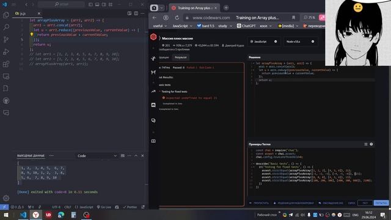Click the blue ПОПЫТКА attempt button
391x220 pixels.
[x=381, y=203]
